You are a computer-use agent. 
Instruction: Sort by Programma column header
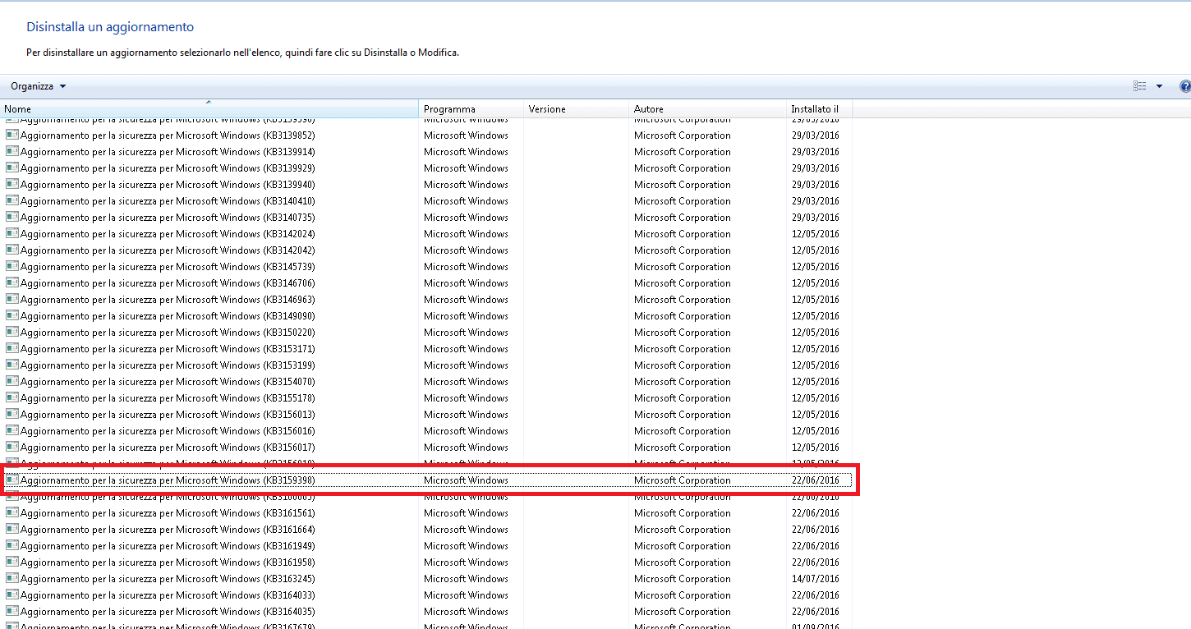pyautogui.click(x=471, y=109)
